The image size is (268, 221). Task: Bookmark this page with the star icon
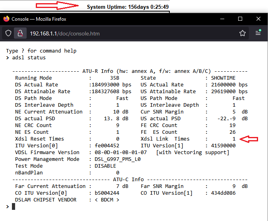click(x=243, y=33)
